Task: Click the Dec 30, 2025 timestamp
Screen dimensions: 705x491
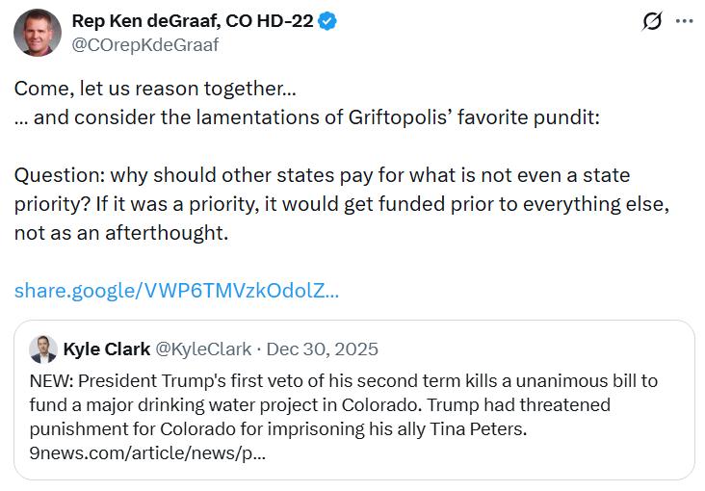Action: (322, 349)
